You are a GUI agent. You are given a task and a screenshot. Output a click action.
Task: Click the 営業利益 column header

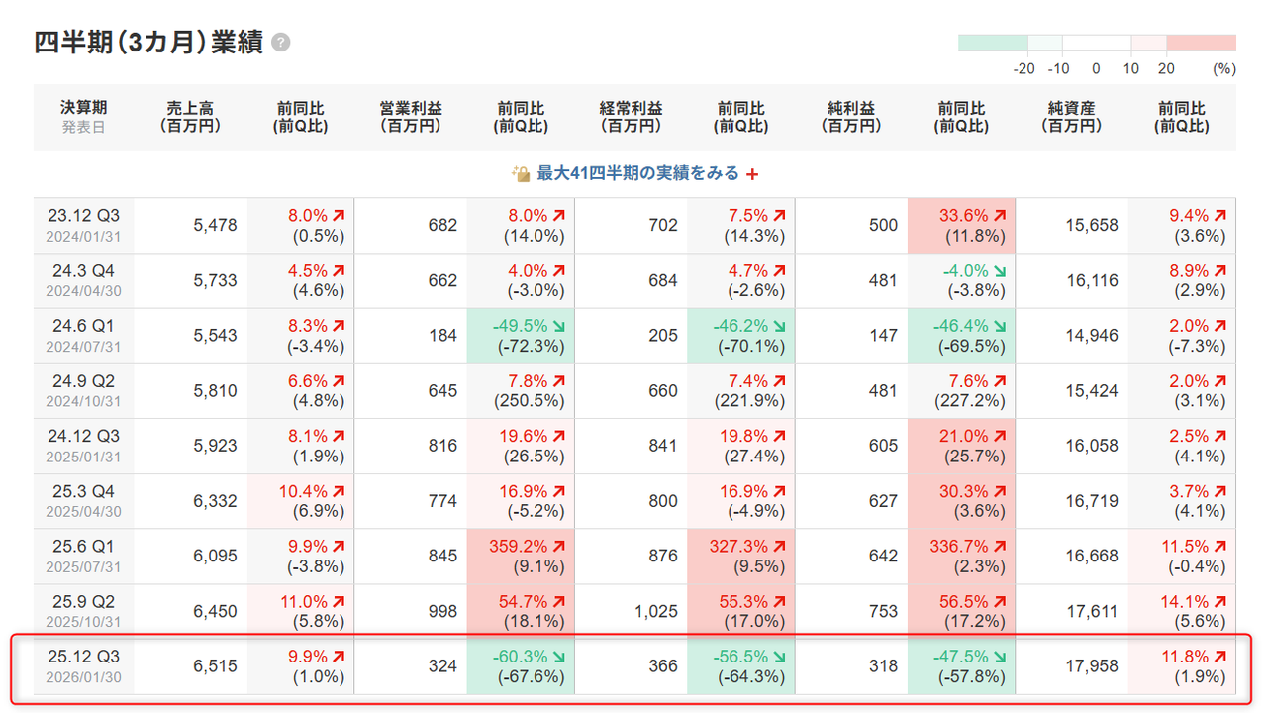[x=411, y=117]
